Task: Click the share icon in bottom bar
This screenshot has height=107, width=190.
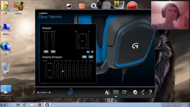Action: click(x=142, y=92)
